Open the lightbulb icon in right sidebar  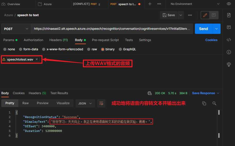click(x=229, y=64)
